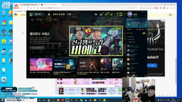Decline the LPL975 game invite X
182x102 pixels.
pyautogui.click(x=146, y=24)
